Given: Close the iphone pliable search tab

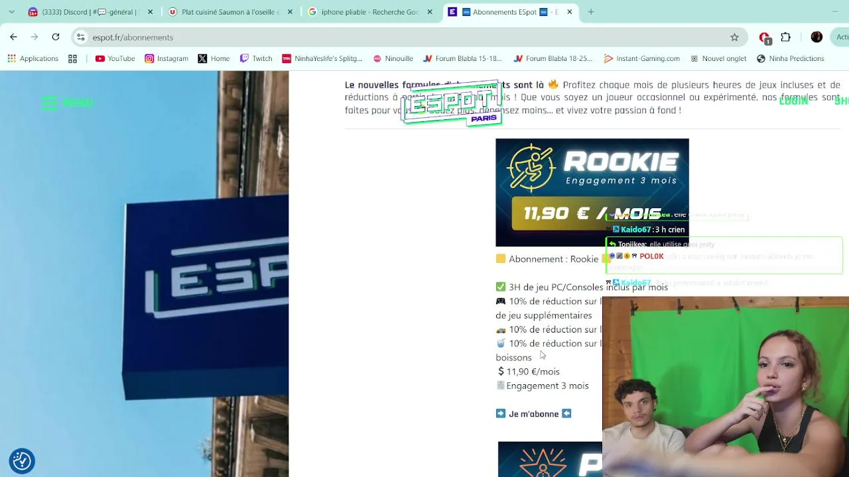Looking at the screenshot, I should [x=430, y=12].
